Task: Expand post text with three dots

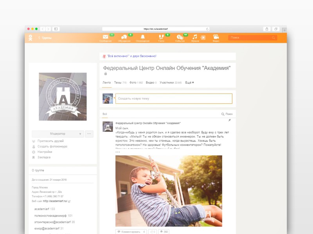Action: [118, 152]
